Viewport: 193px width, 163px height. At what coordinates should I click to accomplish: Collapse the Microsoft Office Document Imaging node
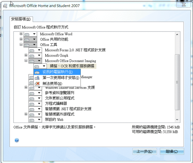pos(26,61)
